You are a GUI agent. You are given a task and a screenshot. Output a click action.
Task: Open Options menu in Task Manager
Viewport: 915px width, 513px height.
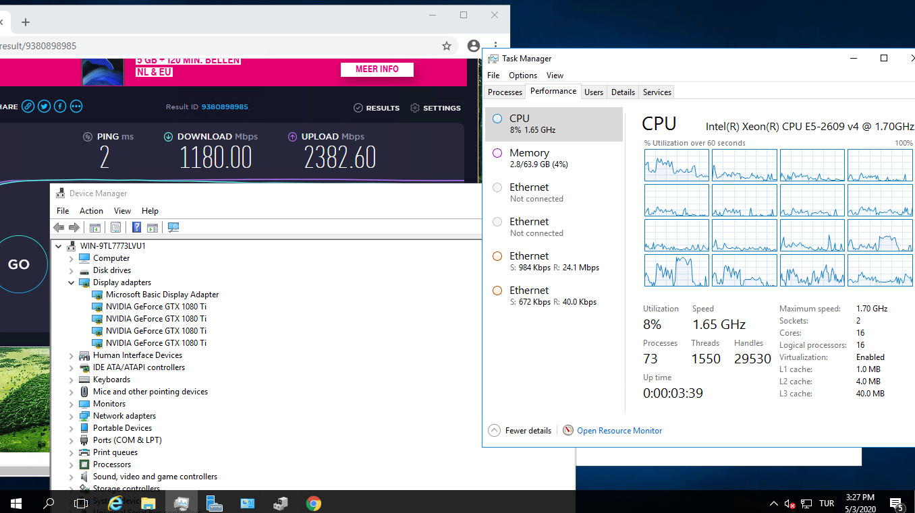point(523,76)
